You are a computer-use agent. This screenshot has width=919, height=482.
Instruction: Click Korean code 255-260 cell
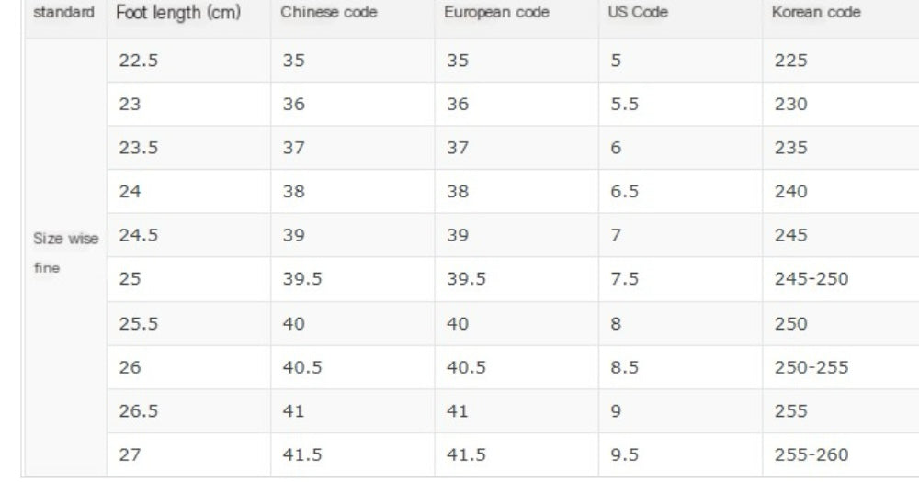coord(811,455)
